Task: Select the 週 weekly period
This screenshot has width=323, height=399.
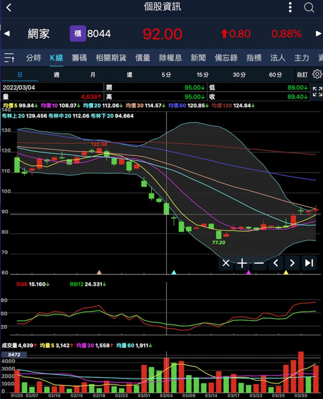Action: (x=56, y=74)
